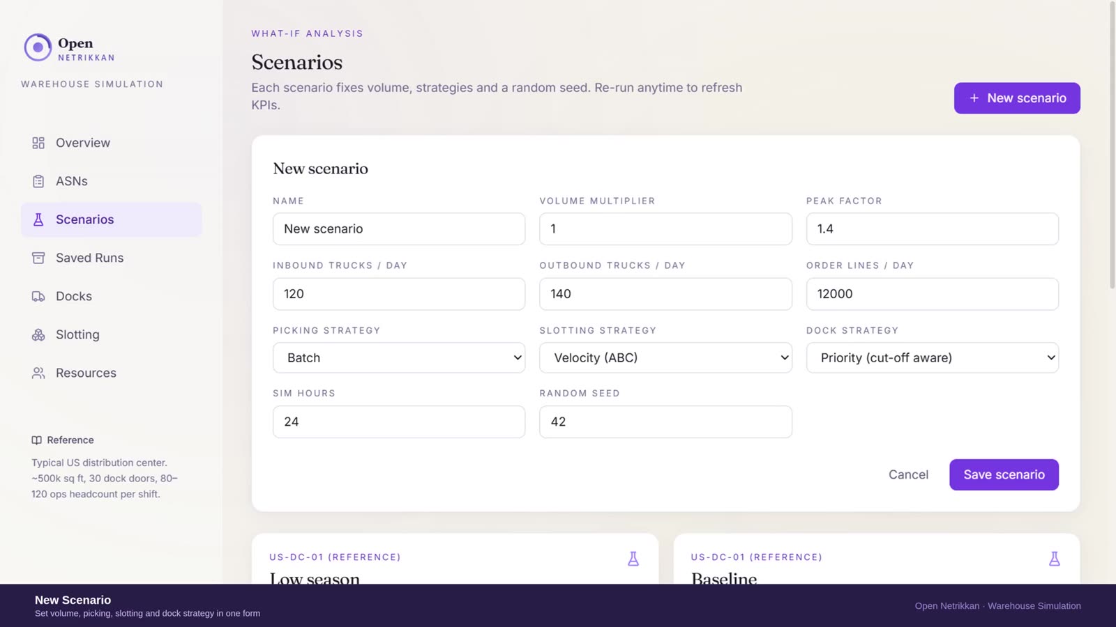Viewport: 1116px width, 627px height.
Task: Navigate to Docks
Action: pos(112,296)
